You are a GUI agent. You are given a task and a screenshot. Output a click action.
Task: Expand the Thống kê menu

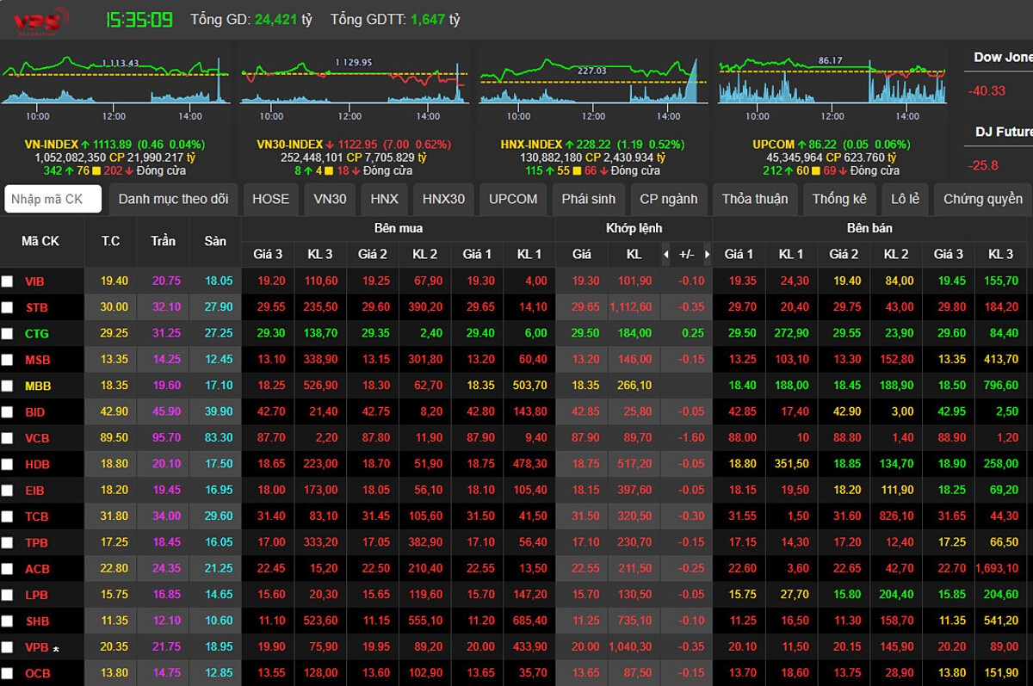pos(839,199)
